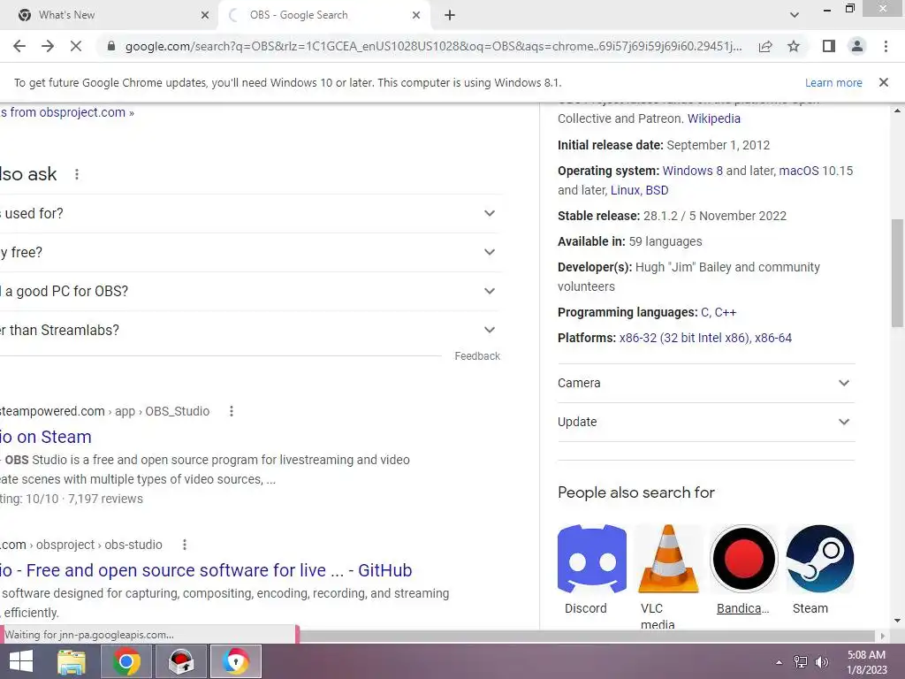Screen dimensions: 905x679
Task: Click the horizontal scrollbar track
Action: click(589, 636)
